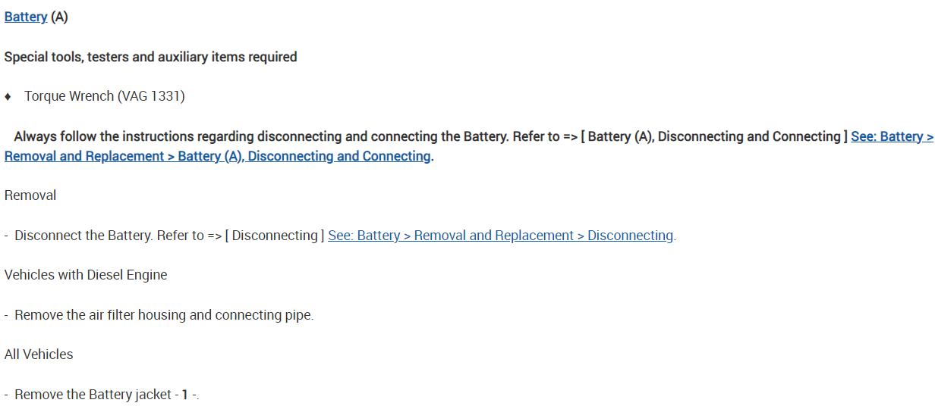This screenshot has height=406, width=935.
Task: Click the 'Special tools, testers' heading
Action: click(150, 57)
